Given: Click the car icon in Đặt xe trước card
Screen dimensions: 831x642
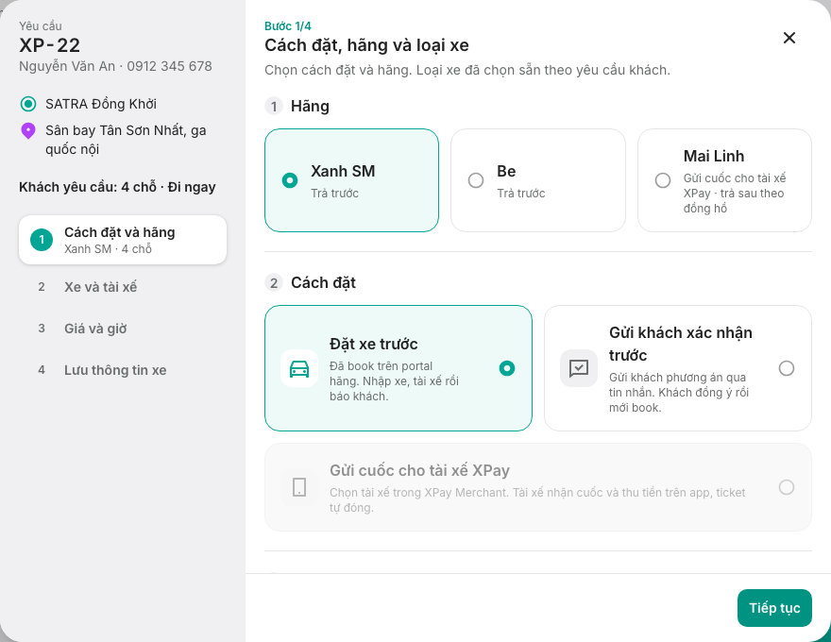Looking at the screenshot, I should (299, 368).
